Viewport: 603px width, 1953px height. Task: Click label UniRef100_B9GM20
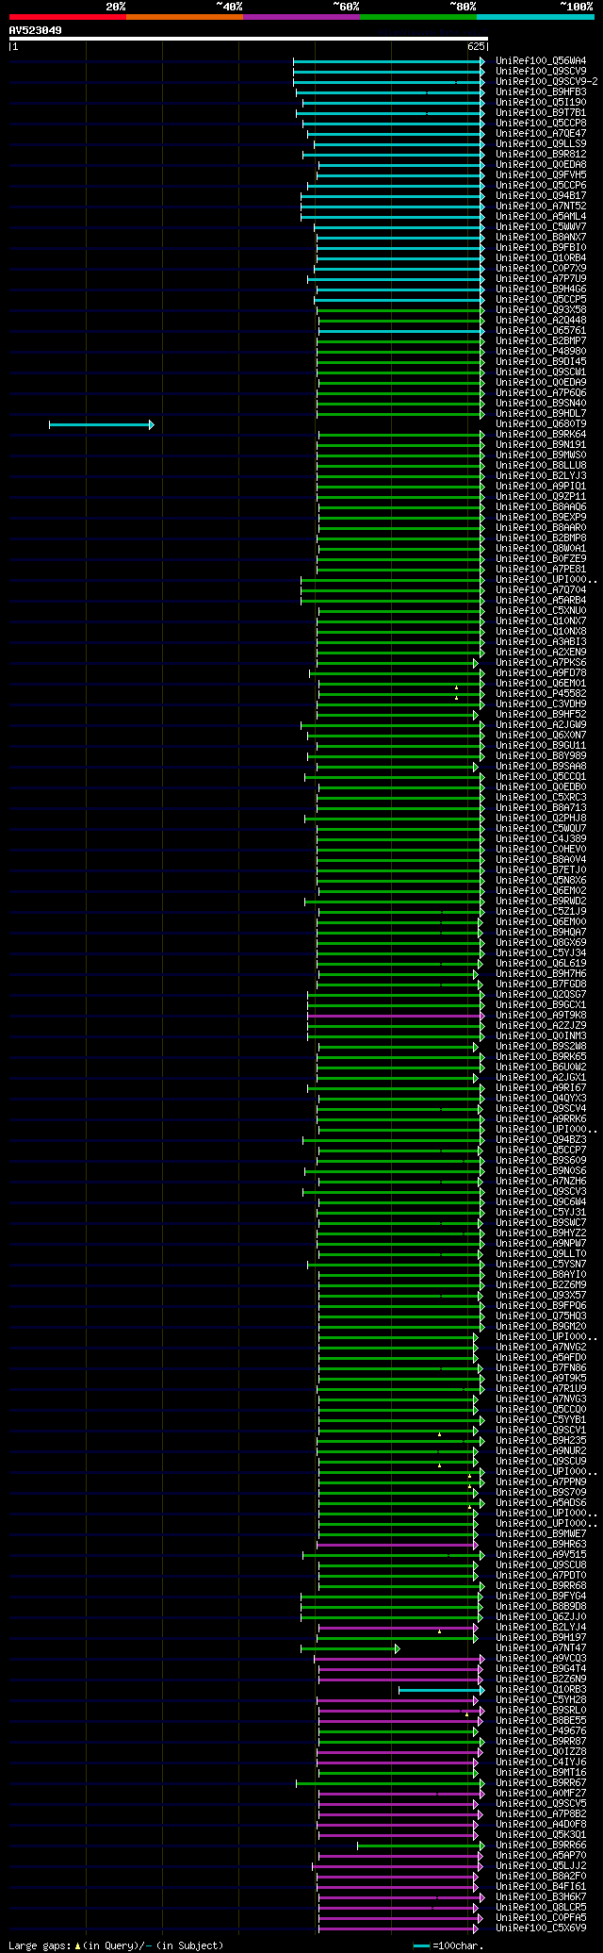click(541, 1327)
